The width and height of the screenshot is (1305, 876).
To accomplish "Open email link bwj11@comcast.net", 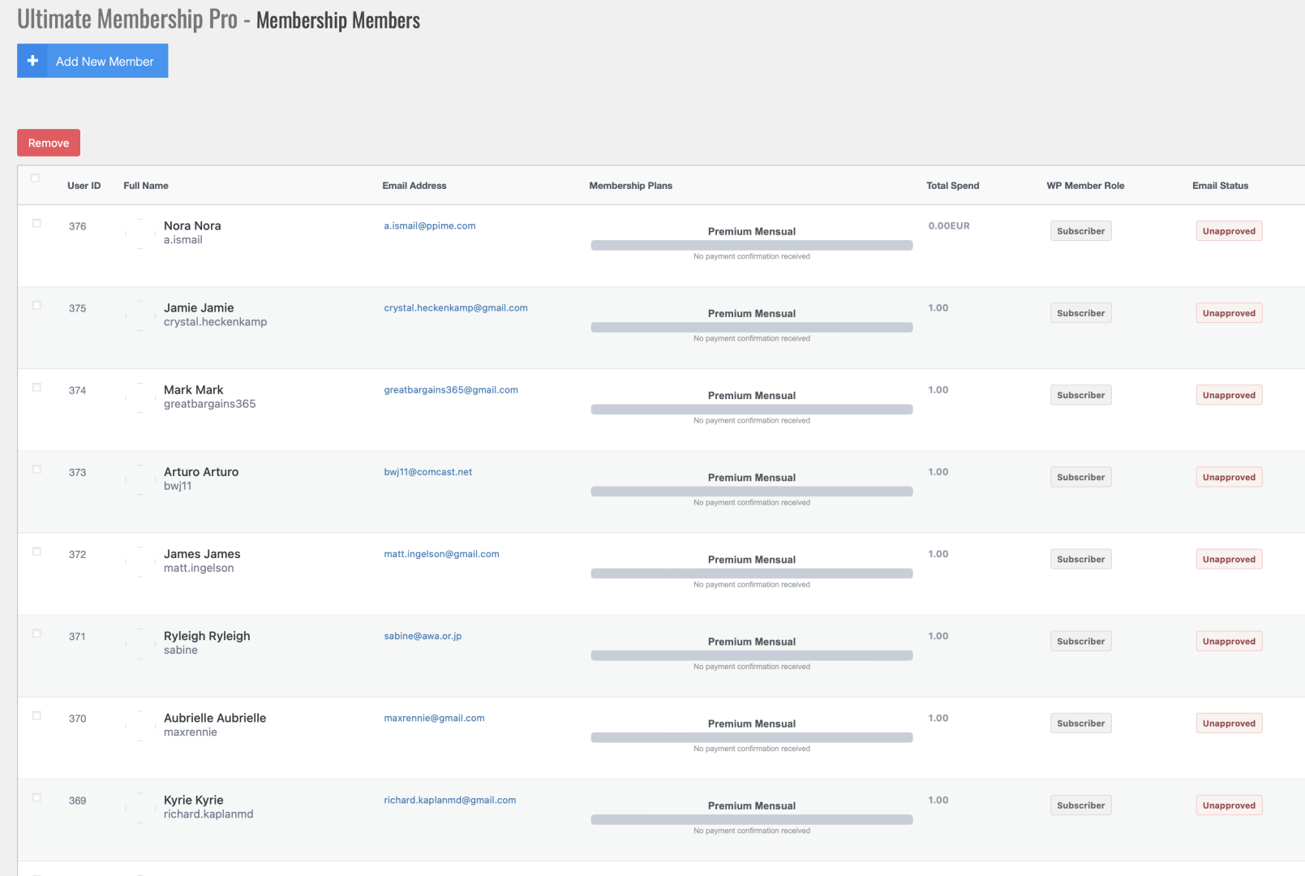I will tap(428, 472).
